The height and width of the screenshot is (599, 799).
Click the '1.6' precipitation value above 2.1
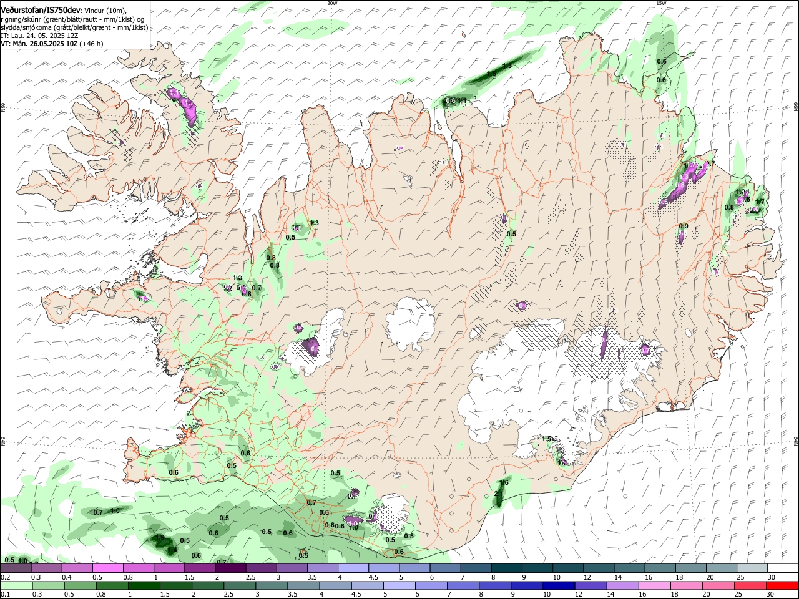point(504,483)
